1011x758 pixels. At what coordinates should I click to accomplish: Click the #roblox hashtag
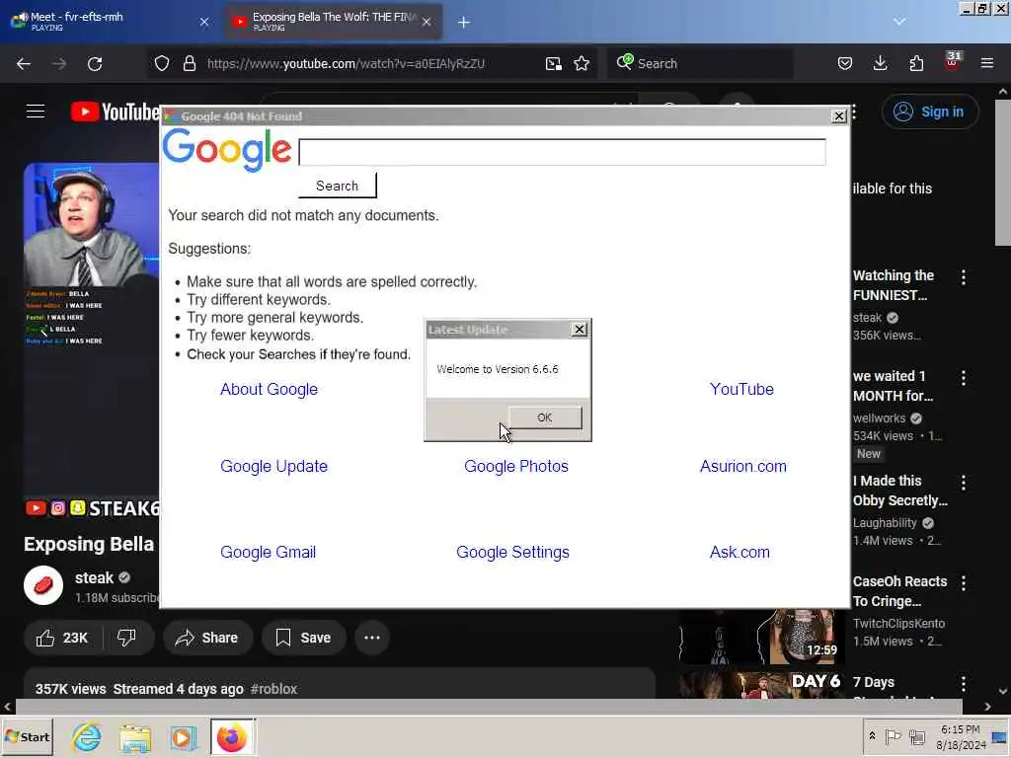tap(274, 688)
